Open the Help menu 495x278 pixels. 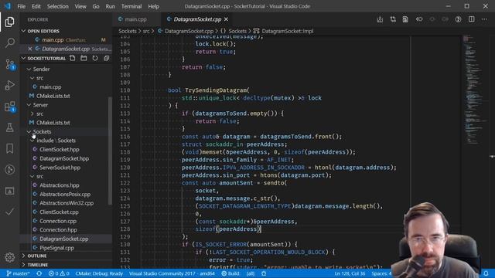click(153, 6)
